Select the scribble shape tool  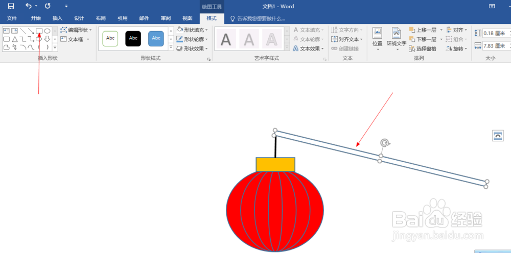[14, 47]
